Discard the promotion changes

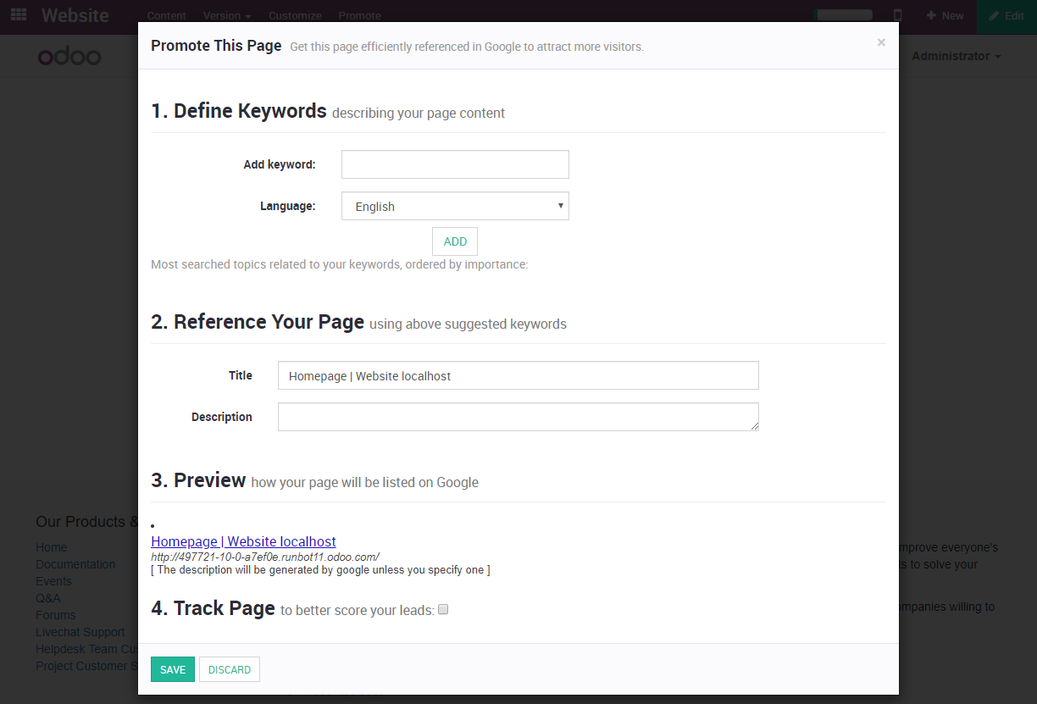(230, 669)
